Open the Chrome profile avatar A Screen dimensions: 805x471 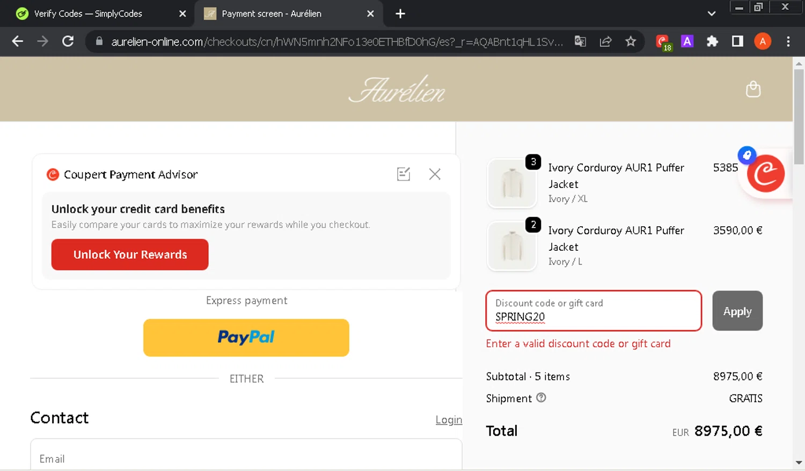[763, 41]
